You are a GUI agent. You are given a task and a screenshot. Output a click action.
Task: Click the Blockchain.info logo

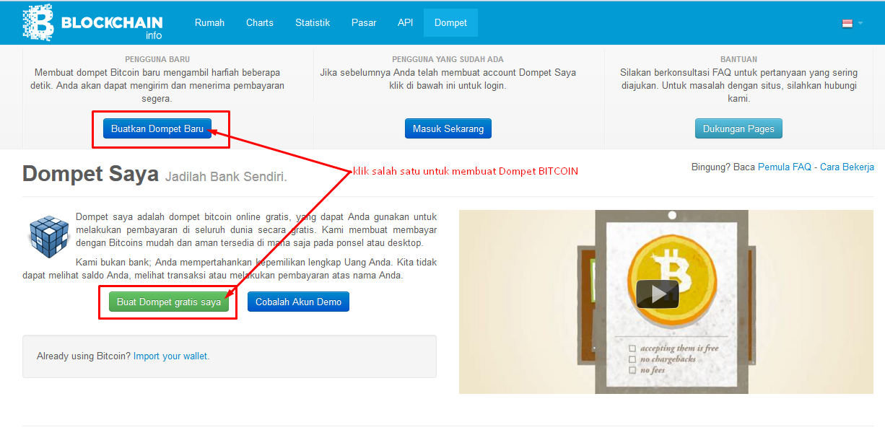pos(92,22)
